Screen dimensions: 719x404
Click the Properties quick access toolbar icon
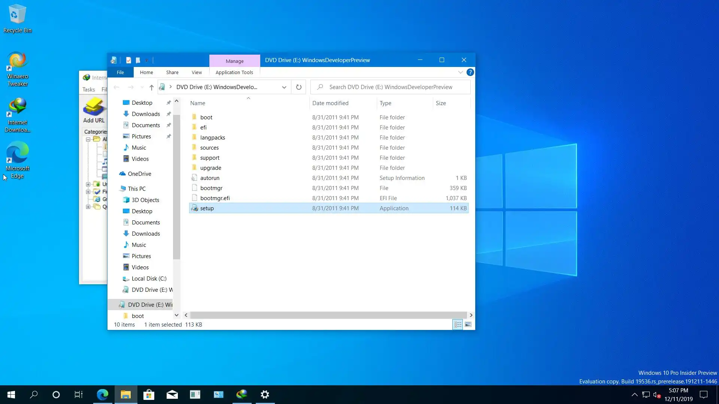coord(128,60)
